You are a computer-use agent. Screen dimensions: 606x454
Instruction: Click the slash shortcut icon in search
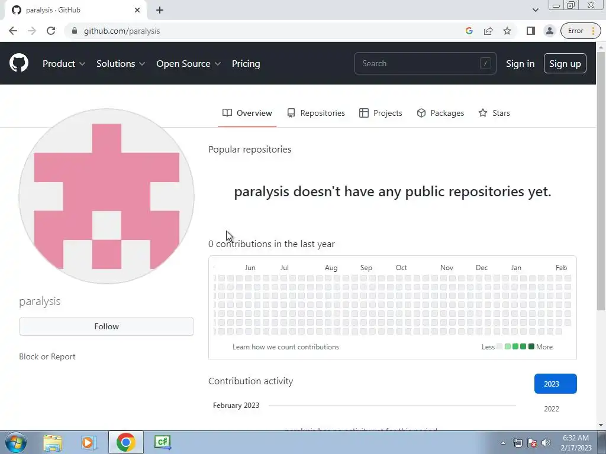(x=485, y=63)
